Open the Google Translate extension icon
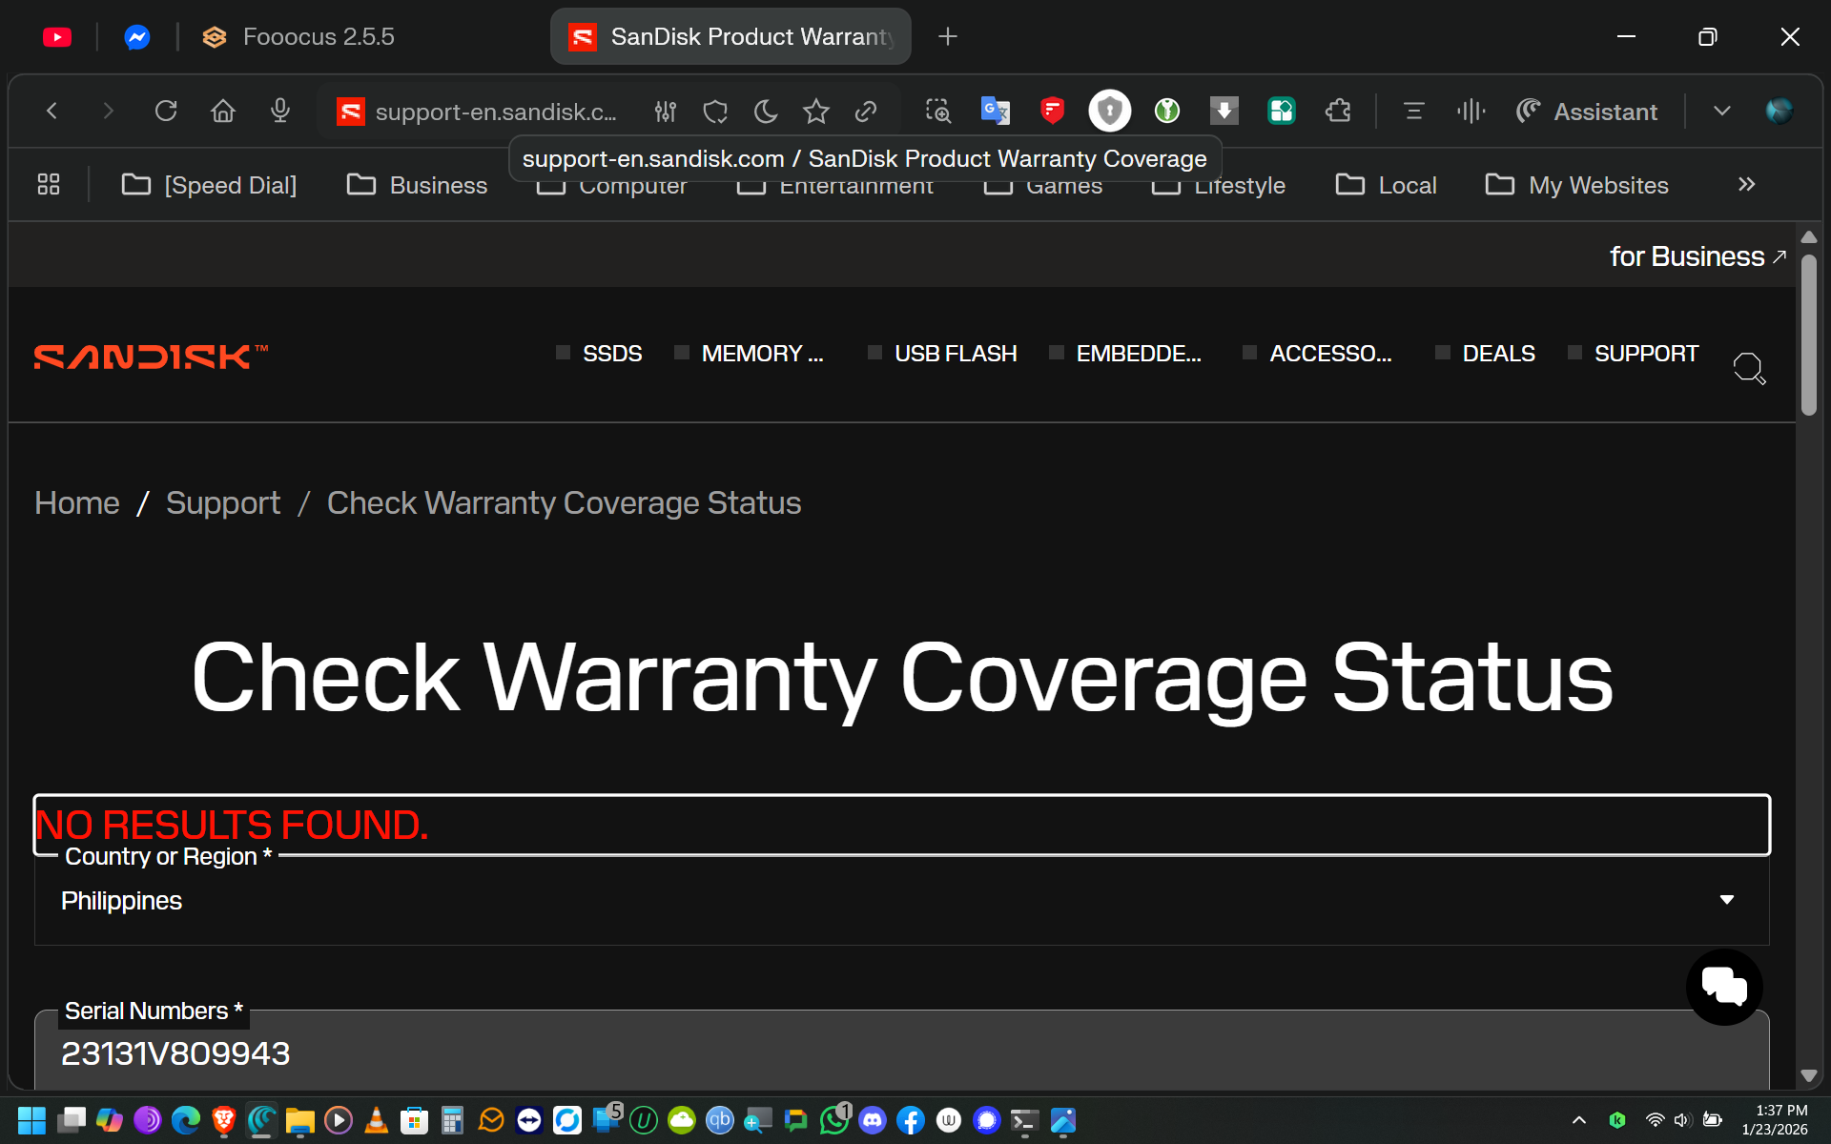 tap(995, 112)
